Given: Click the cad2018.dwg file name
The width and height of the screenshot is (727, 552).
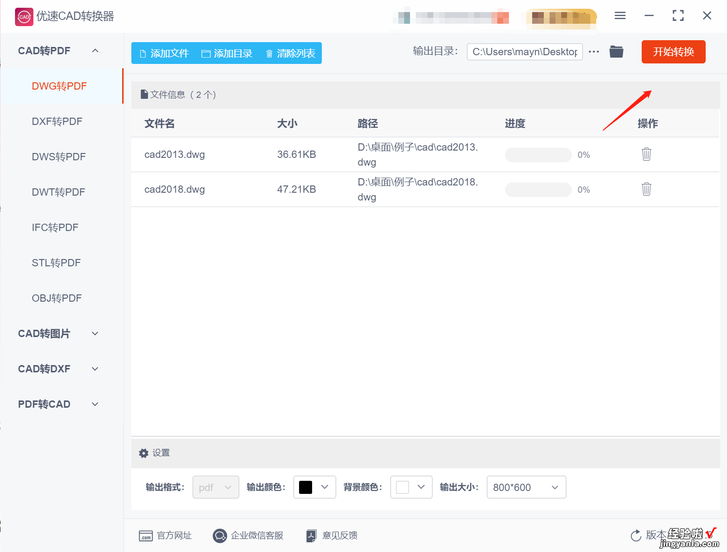Looking at the screenshot, I should coord(174,189).
